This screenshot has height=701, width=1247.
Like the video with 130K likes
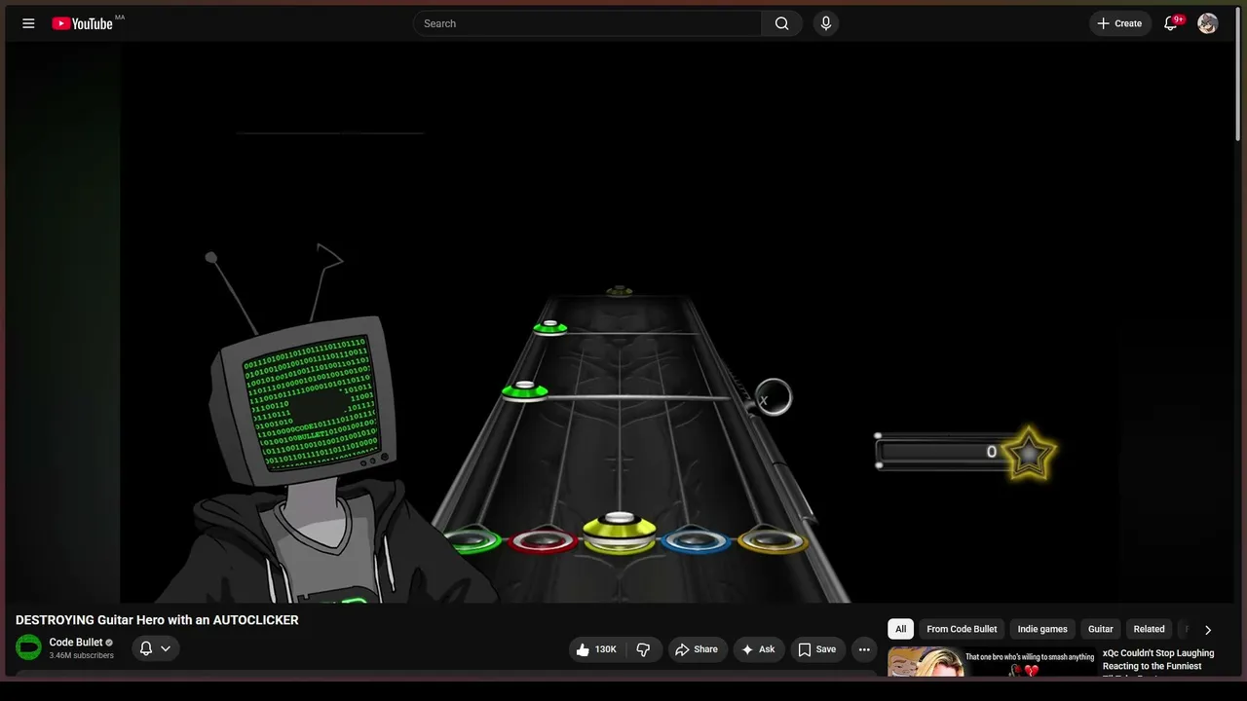[x=596, y=649]
